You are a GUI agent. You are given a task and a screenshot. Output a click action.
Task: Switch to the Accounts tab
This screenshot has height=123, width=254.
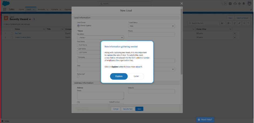click(x=41, y=9)
